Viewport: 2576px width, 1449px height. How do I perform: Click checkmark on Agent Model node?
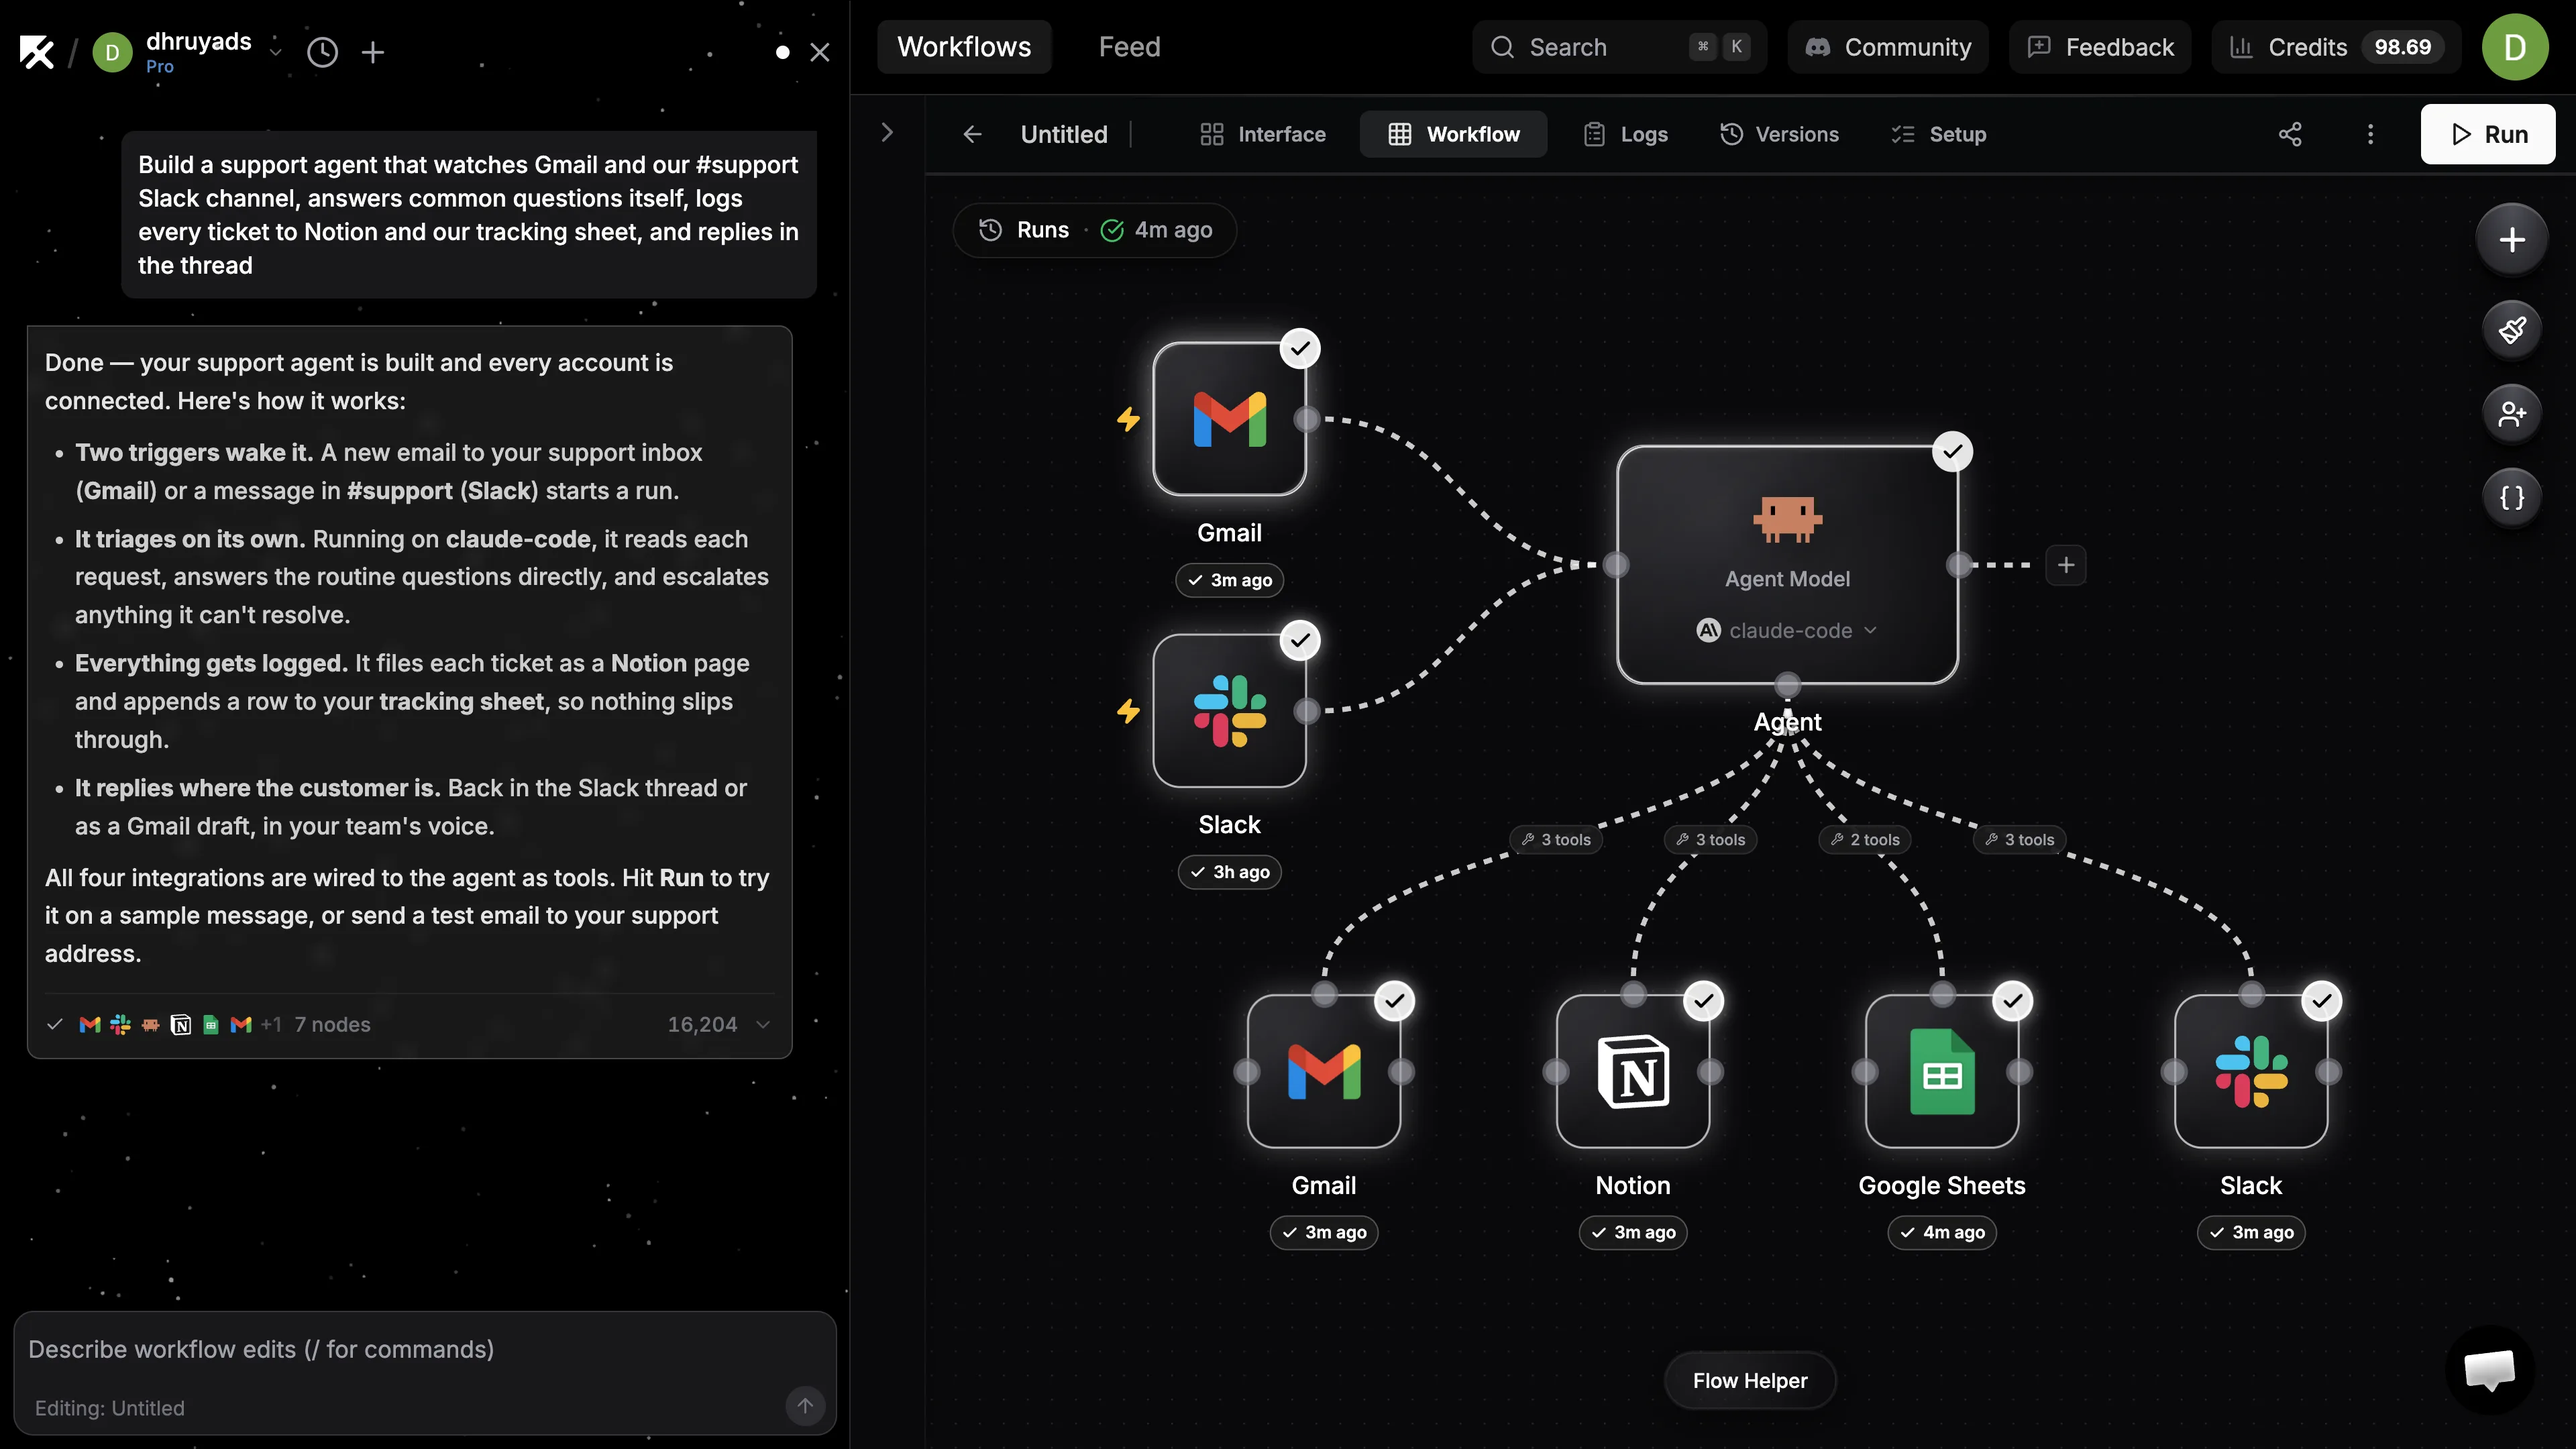(x=1952, y=451)
